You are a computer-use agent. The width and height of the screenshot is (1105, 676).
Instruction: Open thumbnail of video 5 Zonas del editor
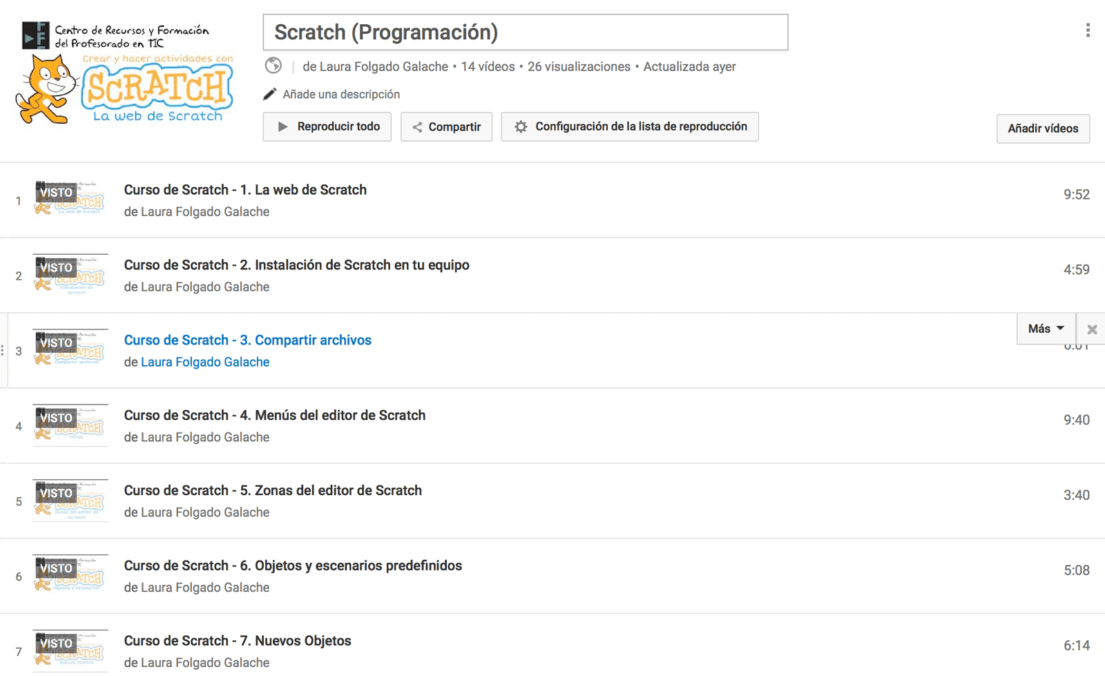click(71, 501)
